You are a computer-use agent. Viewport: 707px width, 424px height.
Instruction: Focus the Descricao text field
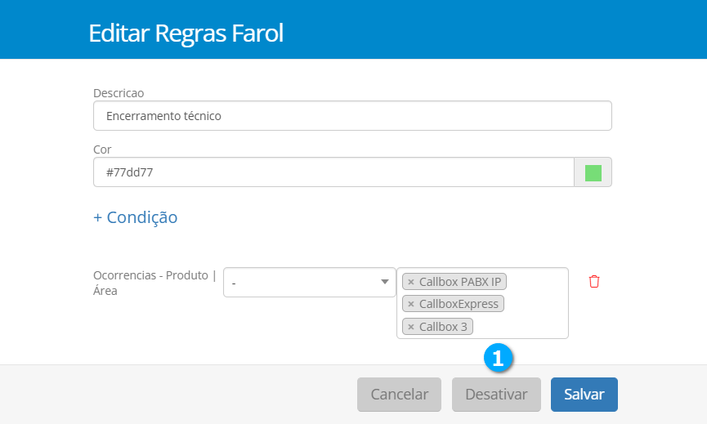(x=352, y=116)
